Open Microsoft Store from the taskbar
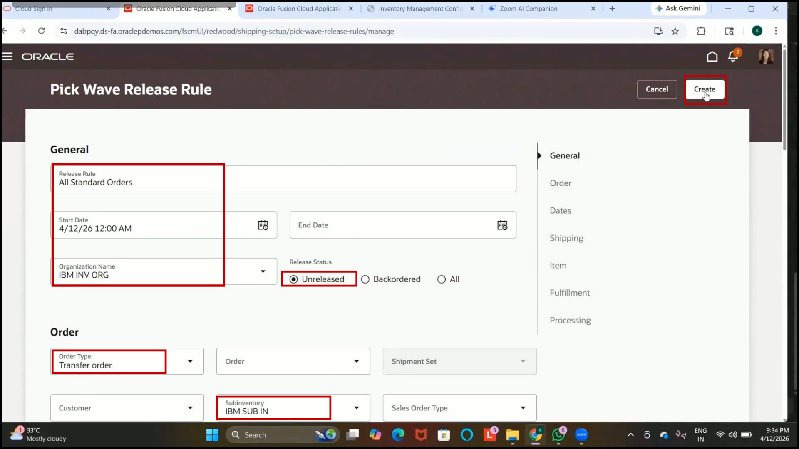 444,435
